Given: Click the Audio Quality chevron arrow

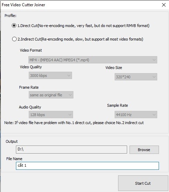Looking at the screenshot, I should 70,115.
